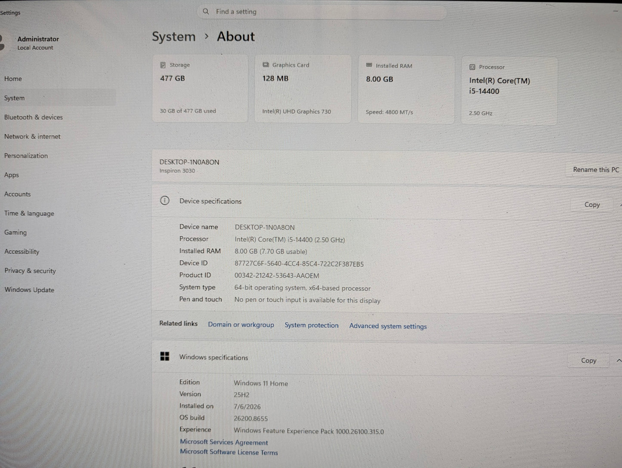Copy the Windows specifications
Image resolution: width=622 pixels, height=468 pixels.
pos(588,360)
